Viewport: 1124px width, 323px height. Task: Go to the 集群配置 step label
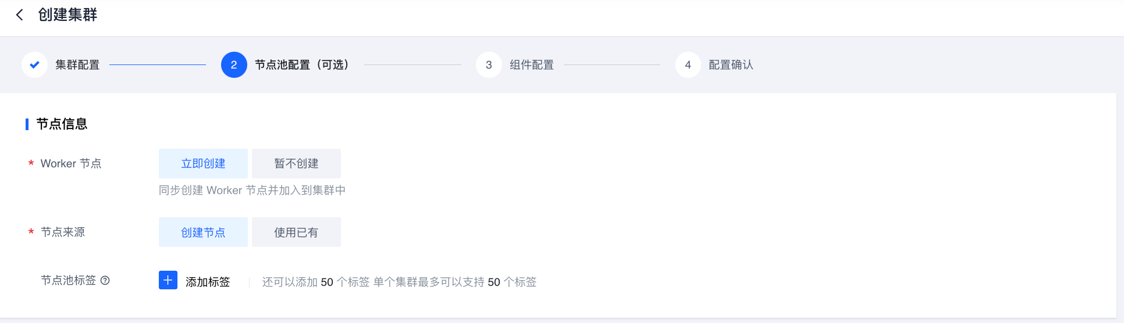77,65
